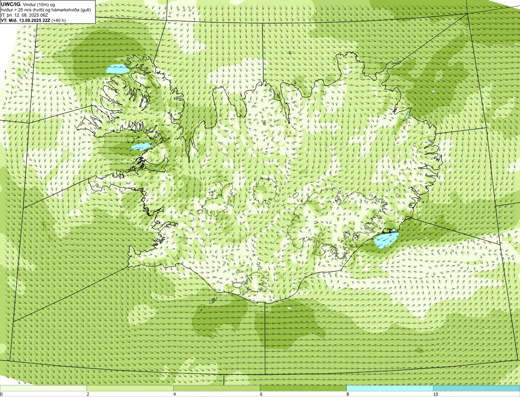Click the scale label '6'
Screen dimensions: 520x397
point(261,394)
